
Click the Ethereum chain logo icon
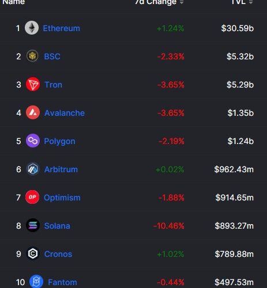(32, 28)
